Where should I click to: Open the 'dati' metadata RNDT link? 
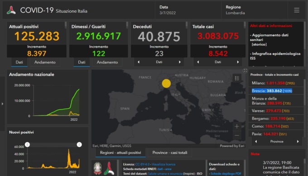click(160, 169)
